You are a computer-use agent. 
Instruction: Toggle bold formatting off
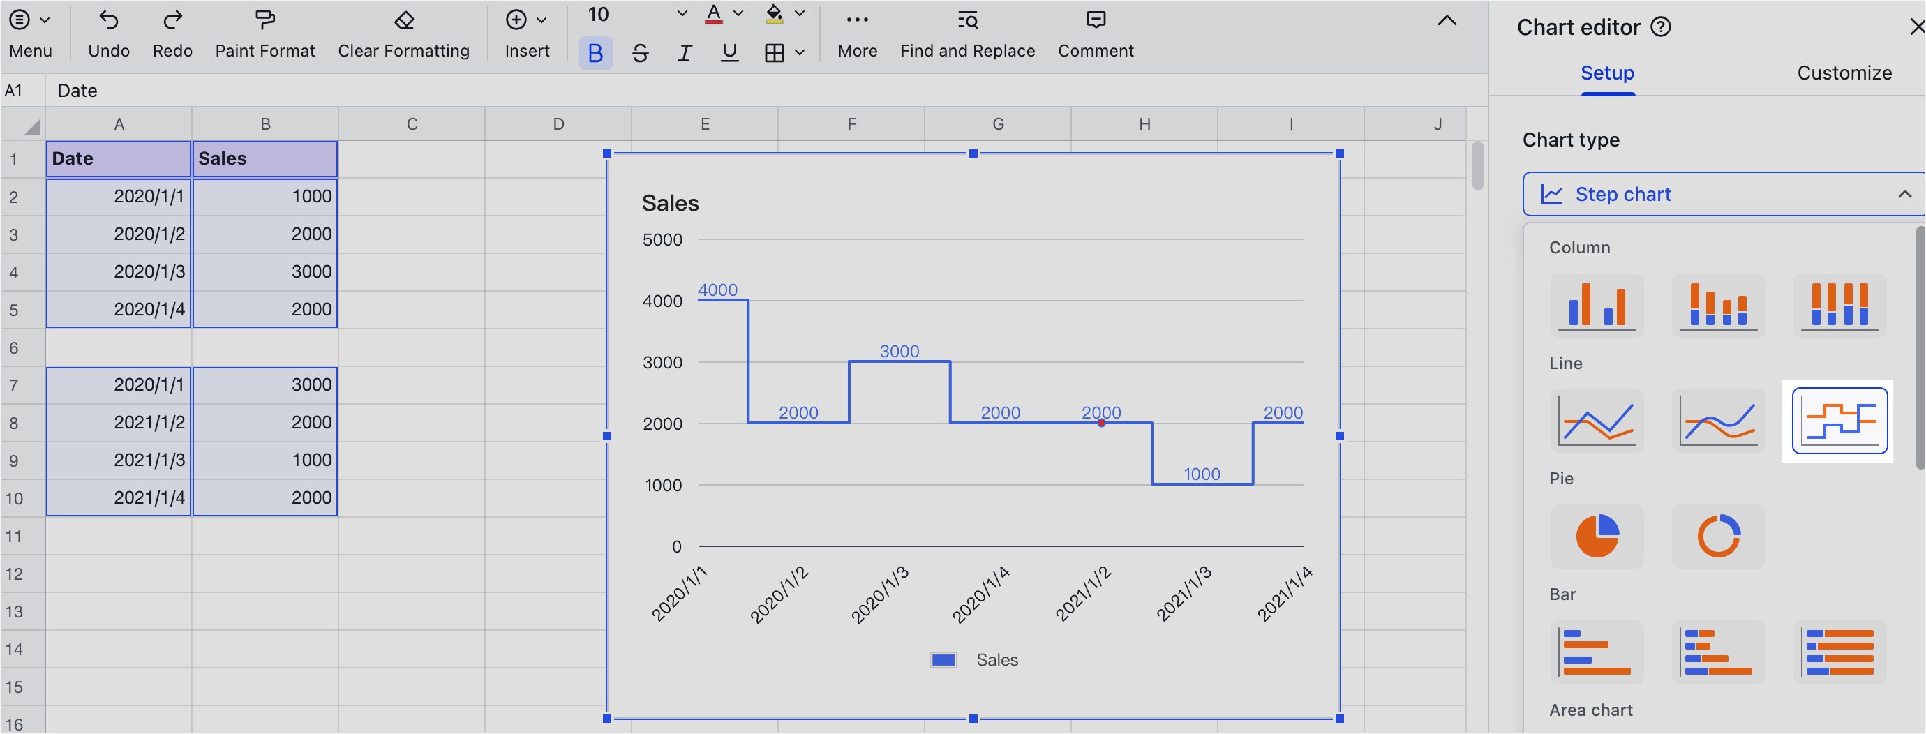pyautogui.click(x=595, y=52)
